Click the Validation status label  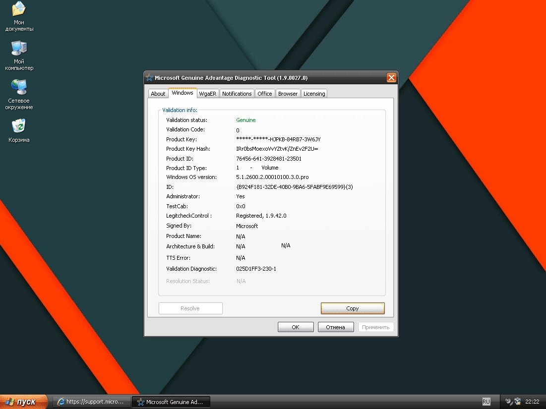click(x=186, y=120)
